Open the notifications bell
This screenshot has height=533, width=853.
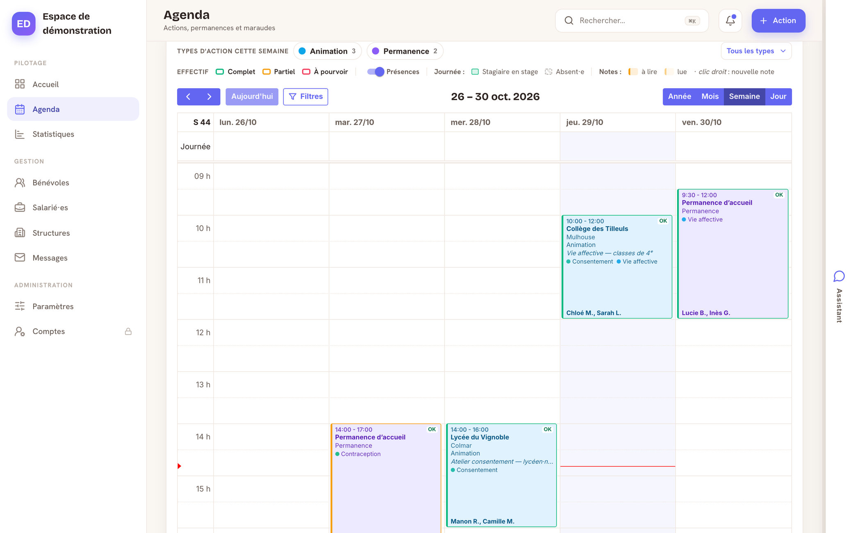point(730,20)
